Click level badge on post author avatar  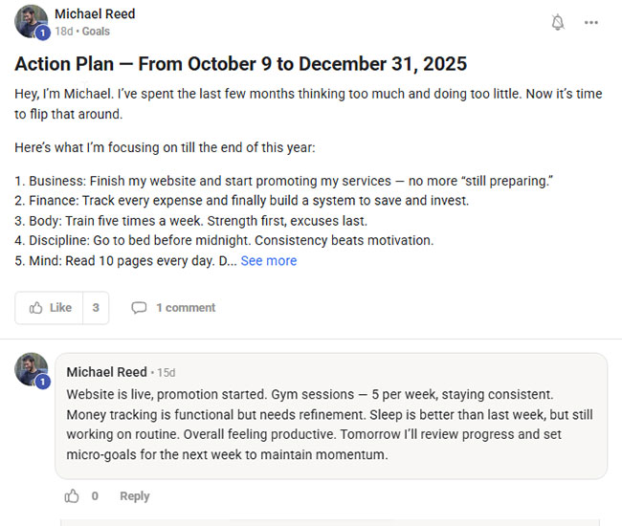(42, 33)
